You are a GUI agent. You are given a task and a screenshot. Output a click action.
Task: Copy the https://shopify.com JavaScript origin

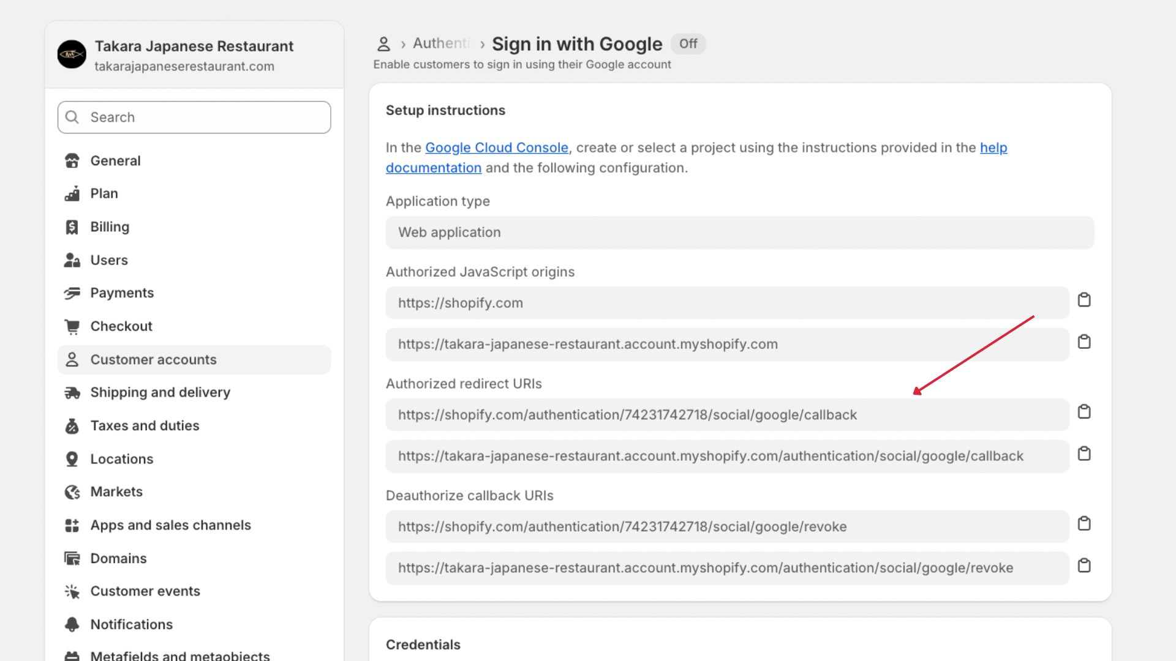1084,300
